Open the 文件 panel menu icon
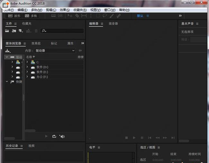The width and height of the screenshot is (209, 163). point(15,24)
